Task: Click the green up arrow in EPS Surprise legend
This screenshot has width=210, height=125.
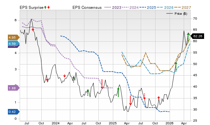Action: click(45, 8)
